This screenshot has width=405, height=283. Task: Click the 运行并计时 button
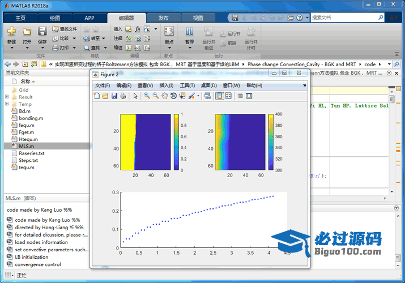(x=251, y=38)
